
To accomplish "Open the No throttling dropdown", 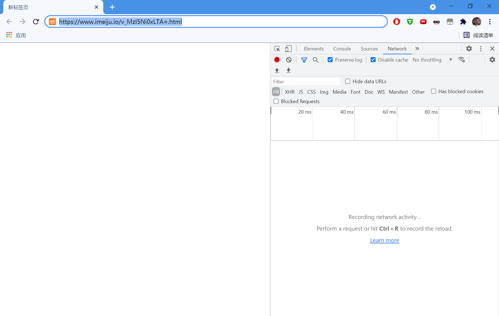I will tap(432, 60).
